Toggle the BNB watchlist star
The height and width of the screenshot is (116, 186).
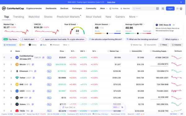(x=4, y=84)
